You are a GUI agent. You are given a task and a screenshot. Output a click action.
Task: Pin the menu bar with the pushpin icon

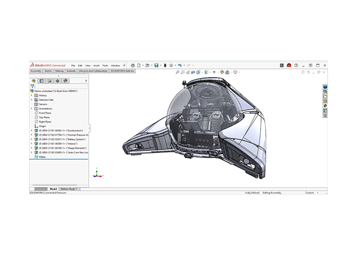click(124, 65)
